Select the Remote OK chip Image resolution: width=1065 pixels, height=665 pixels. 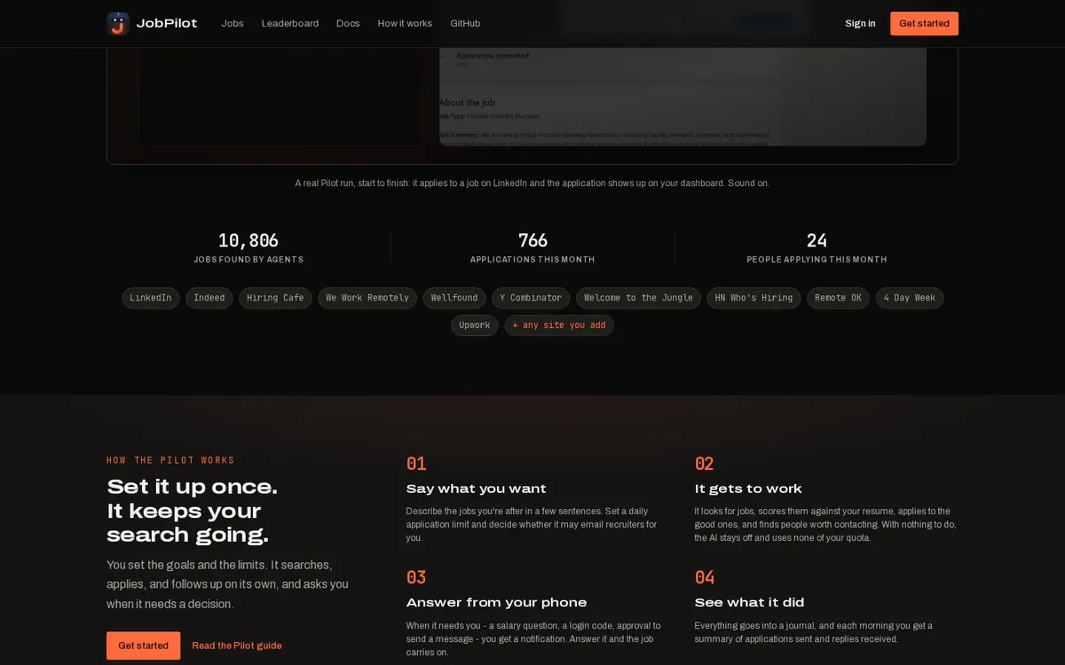838,298
